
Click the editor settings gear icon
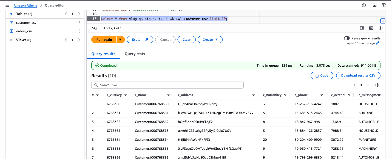point(380,28)
